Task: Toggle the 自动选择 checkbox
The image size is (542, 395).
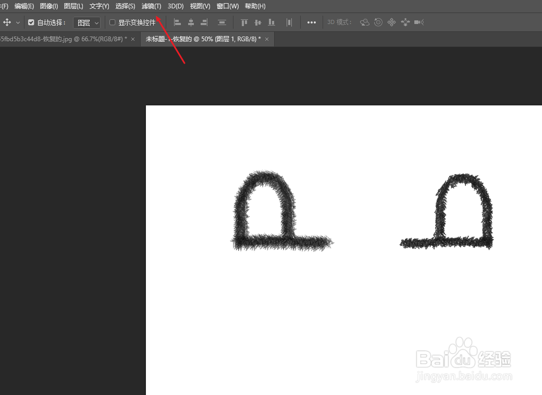Action: (x=31, y=22)
